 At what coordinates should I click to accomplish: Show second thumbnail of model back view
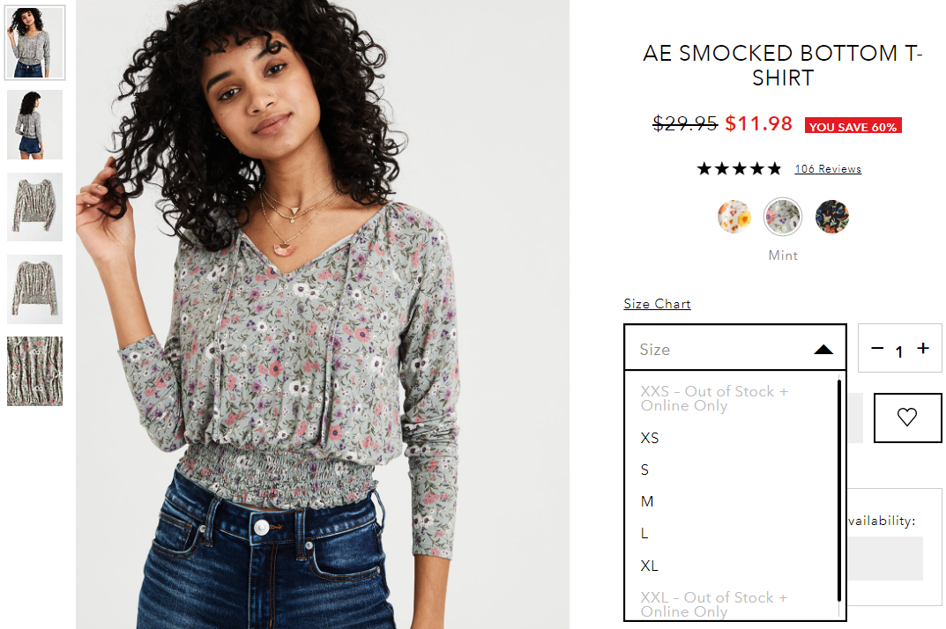click(35, 125)
